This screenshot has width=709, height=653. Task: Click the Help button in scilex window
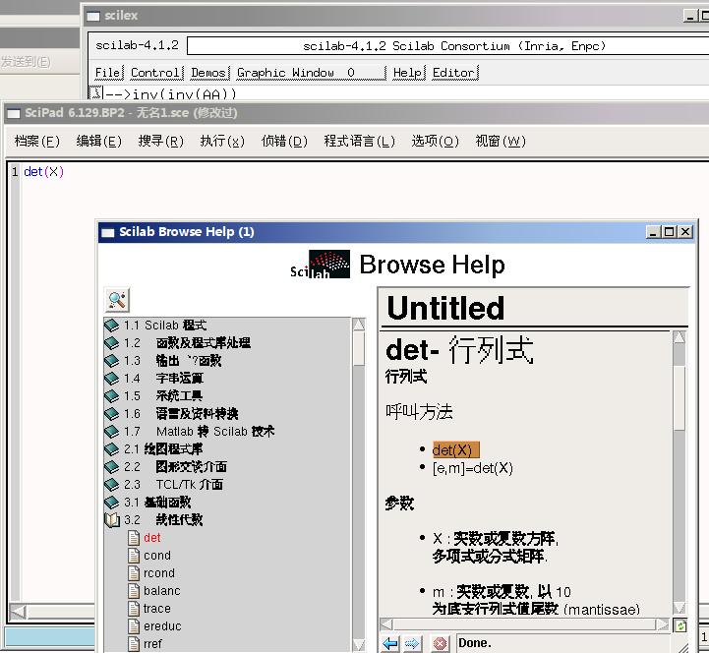click(408, 73)
